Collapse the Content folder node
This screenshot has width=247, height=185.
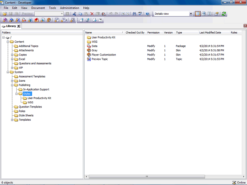[8, 42]
